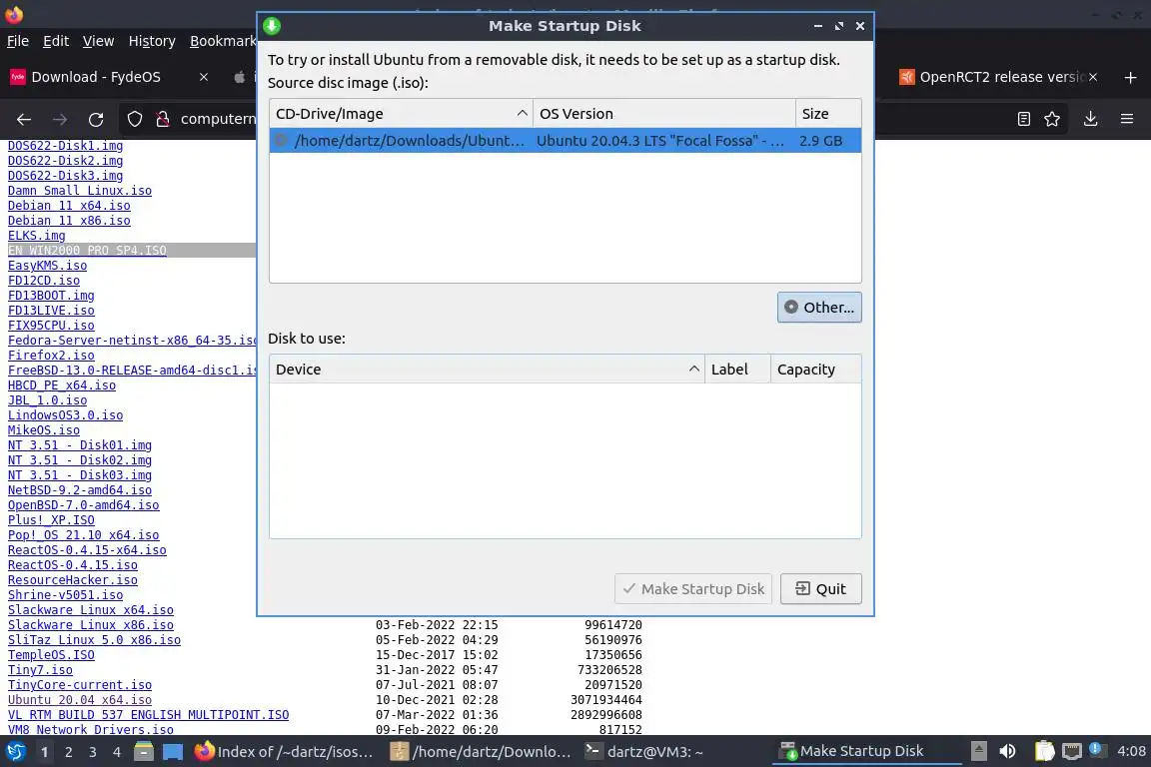Click the show desktop taskbar icon
This screenshot has height=767, width=1151.
coord(173,752)
